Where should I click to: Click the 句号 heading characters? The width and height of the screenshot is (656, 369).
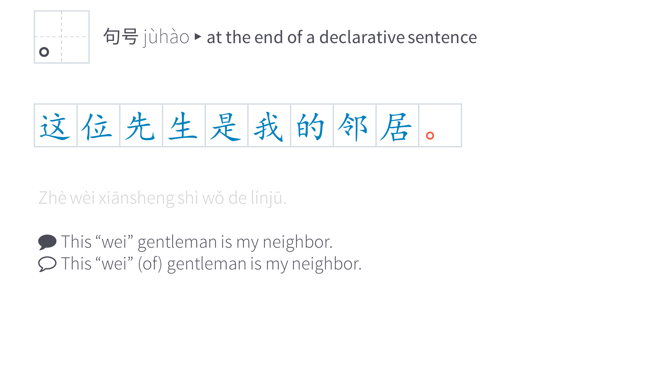(x=120, y=37)
